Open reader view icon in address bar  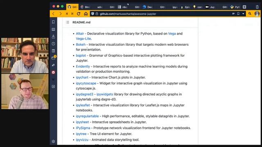[x=233, y=13]
